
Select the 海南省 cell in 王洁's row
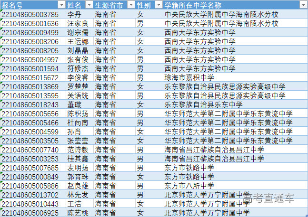(105, 204)
